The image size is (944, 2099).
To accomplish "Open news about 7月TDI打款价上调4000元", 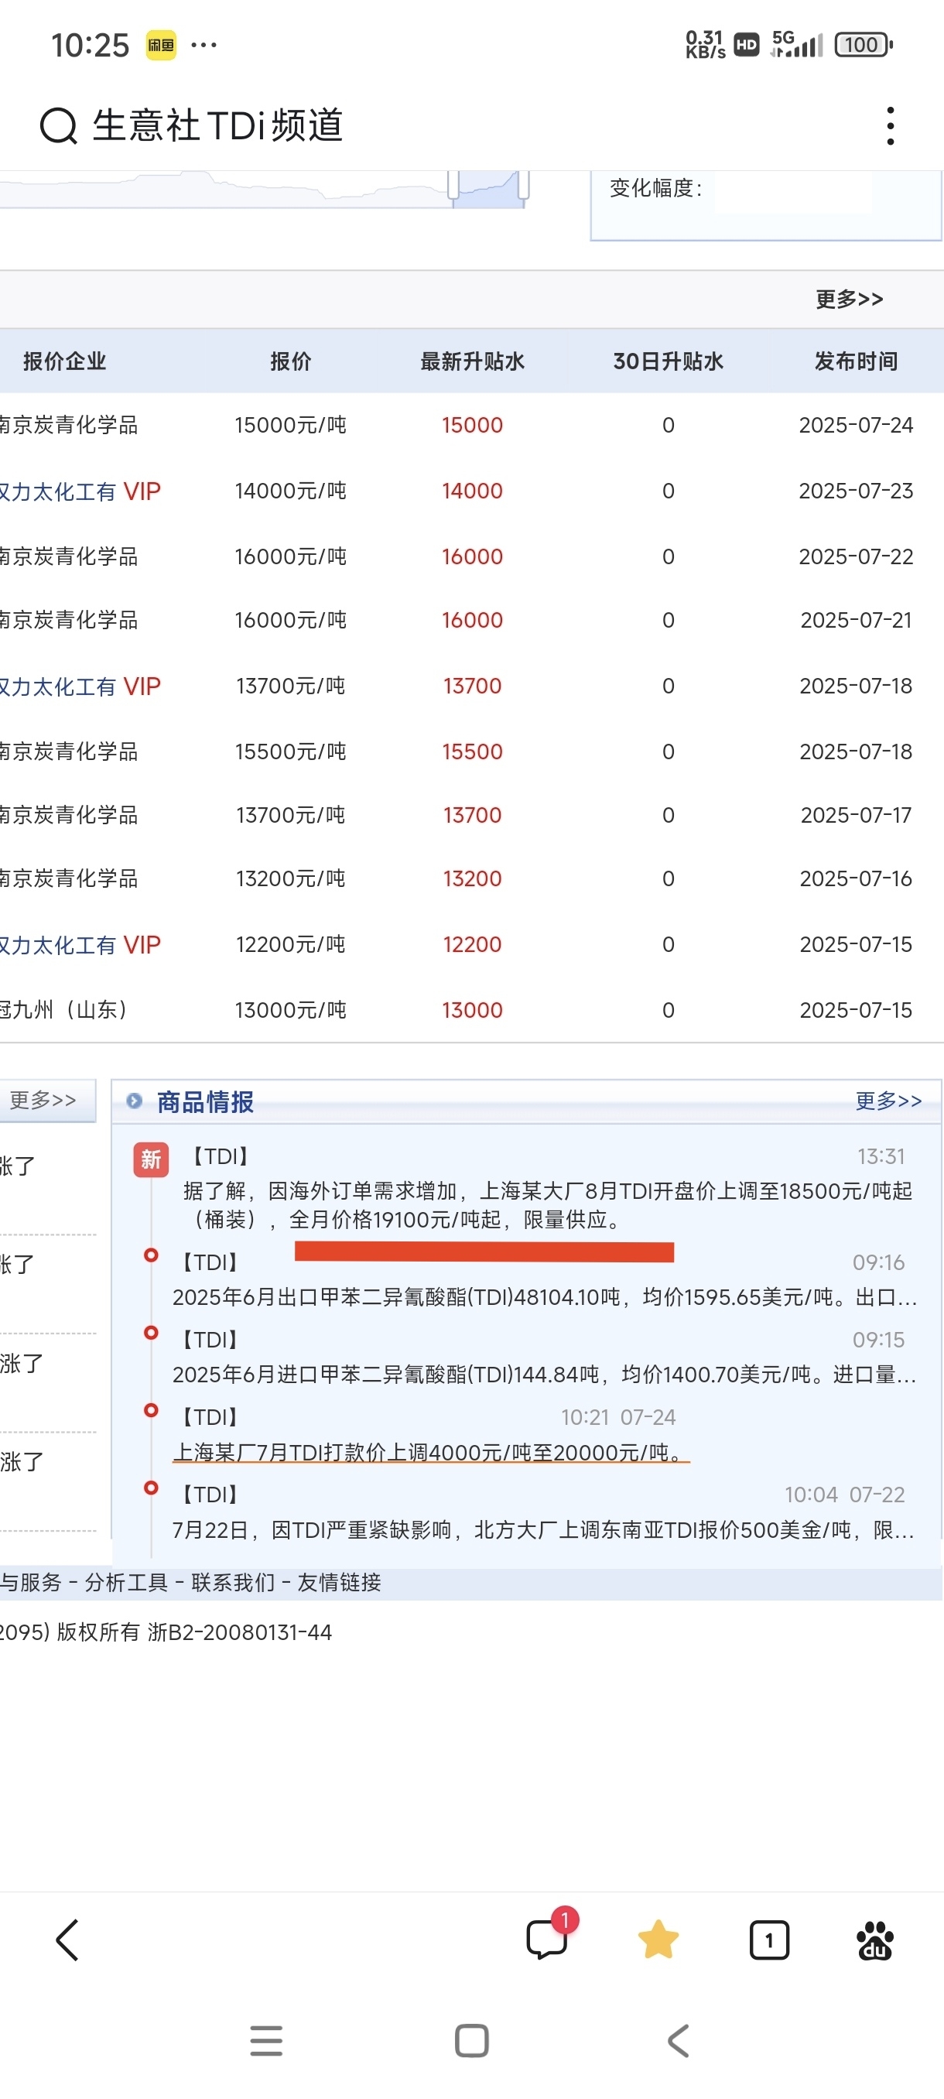I will point(431,1452).
